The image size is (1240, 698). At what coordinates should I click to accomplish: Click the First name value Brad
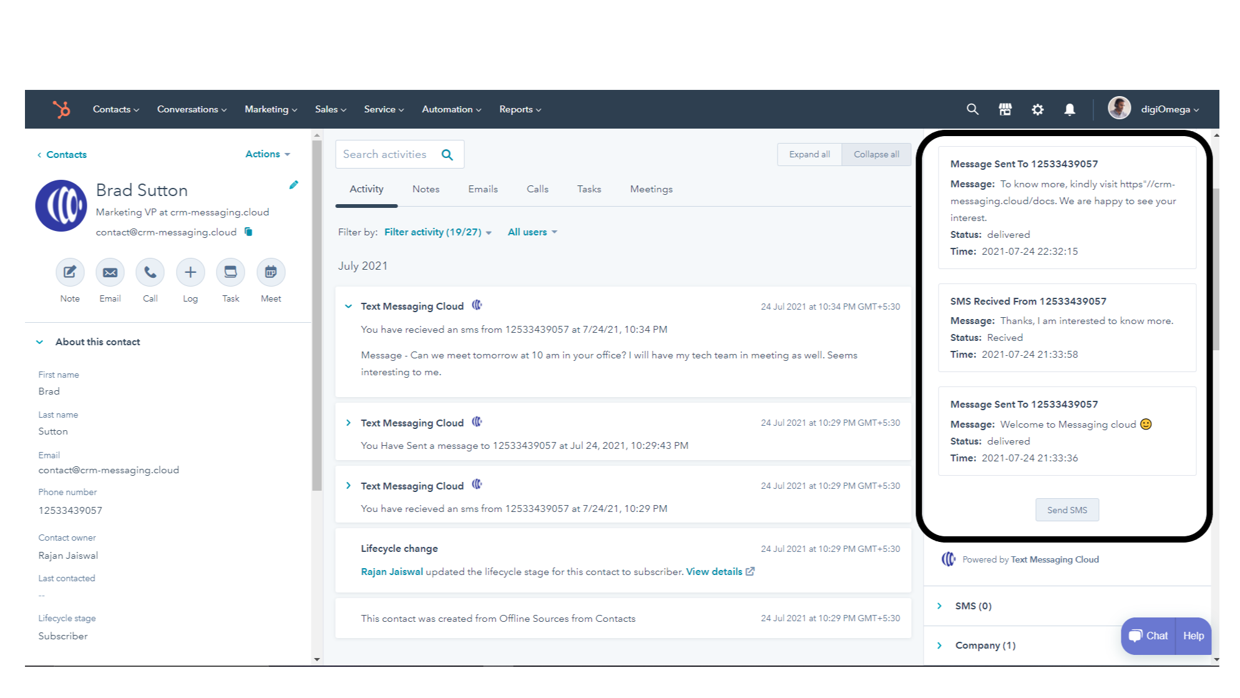tap(49, 391)
